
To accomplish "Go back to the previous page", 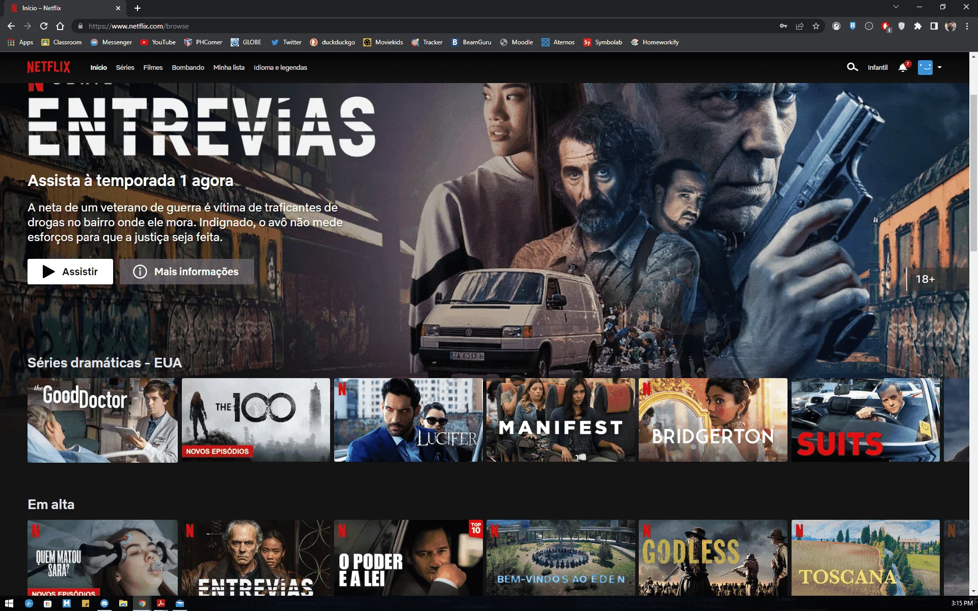I will coord(11,26).
